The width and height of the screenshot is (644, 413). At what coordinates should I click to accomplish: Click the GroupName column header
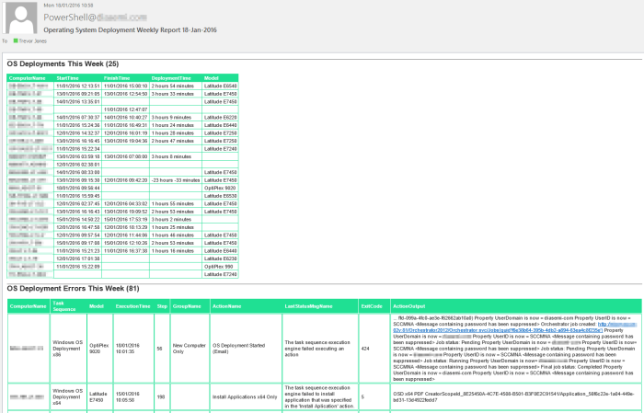(x=187, y=304)
